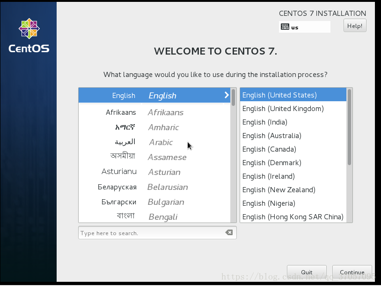Viewport: 381px width, 286px height.
Task: Choose English (Australia) locale
Action: point(293,136)
